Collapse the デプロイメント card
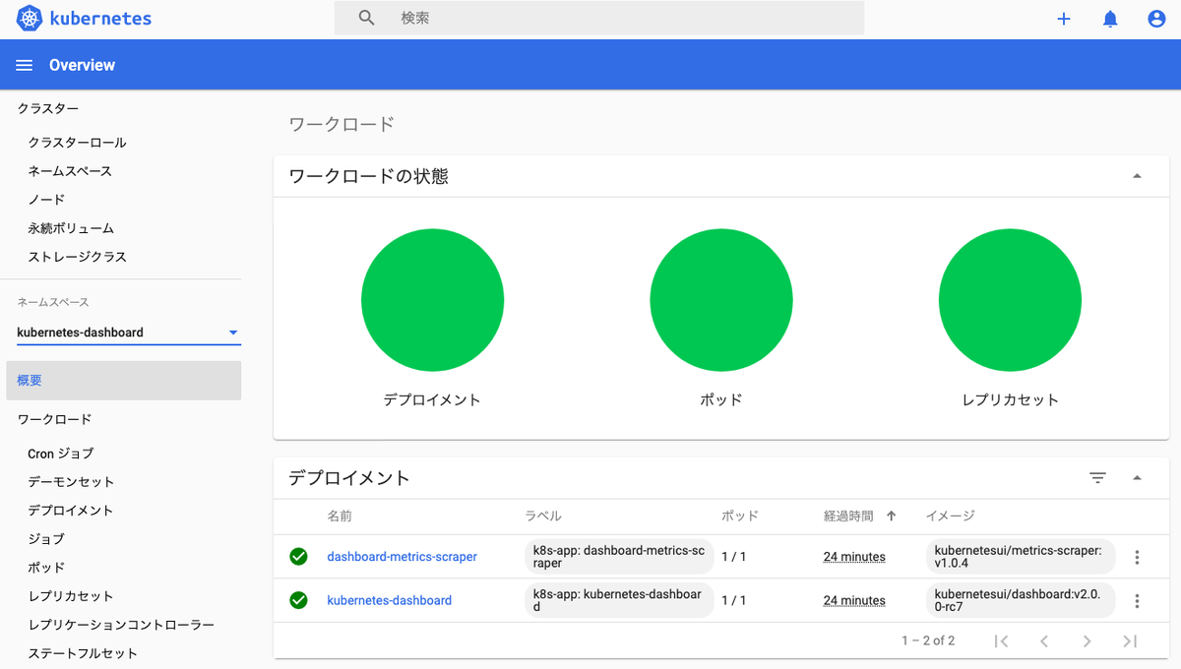Viewport: 1181px width, 669px height. (1137, 478)
